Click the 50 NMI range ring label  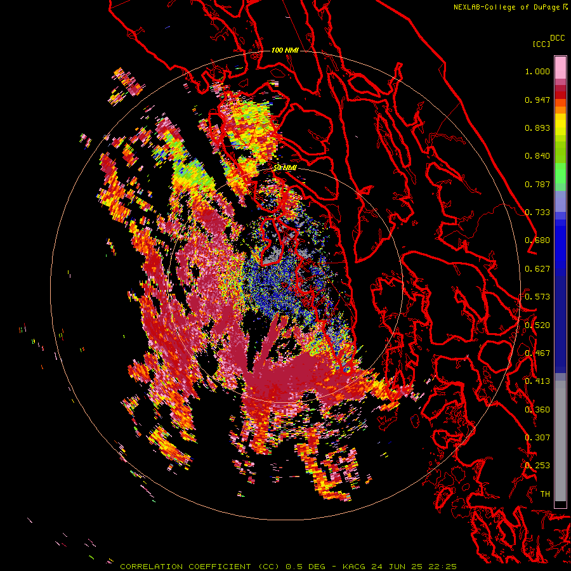coord(285,168)
